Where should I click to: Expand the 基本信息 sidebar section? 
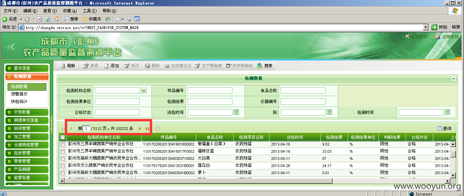[27, 68]
